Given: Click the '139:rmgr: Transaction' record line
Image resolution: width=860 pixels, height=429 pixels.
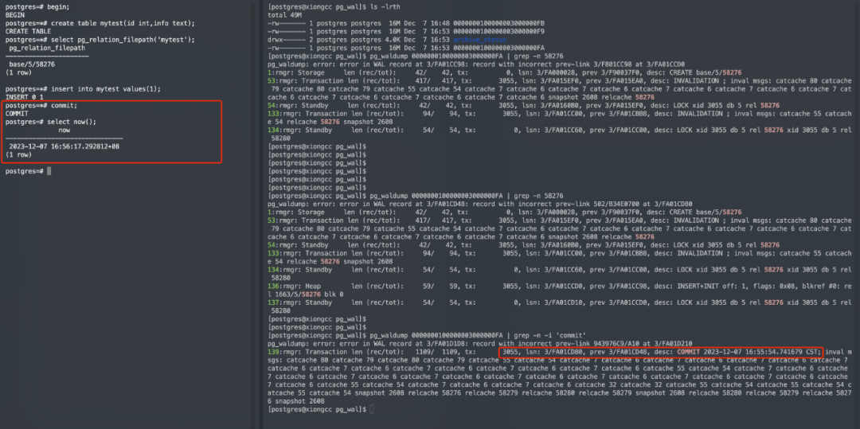Looking at the screenshot, I should click(x=560, y=376).
